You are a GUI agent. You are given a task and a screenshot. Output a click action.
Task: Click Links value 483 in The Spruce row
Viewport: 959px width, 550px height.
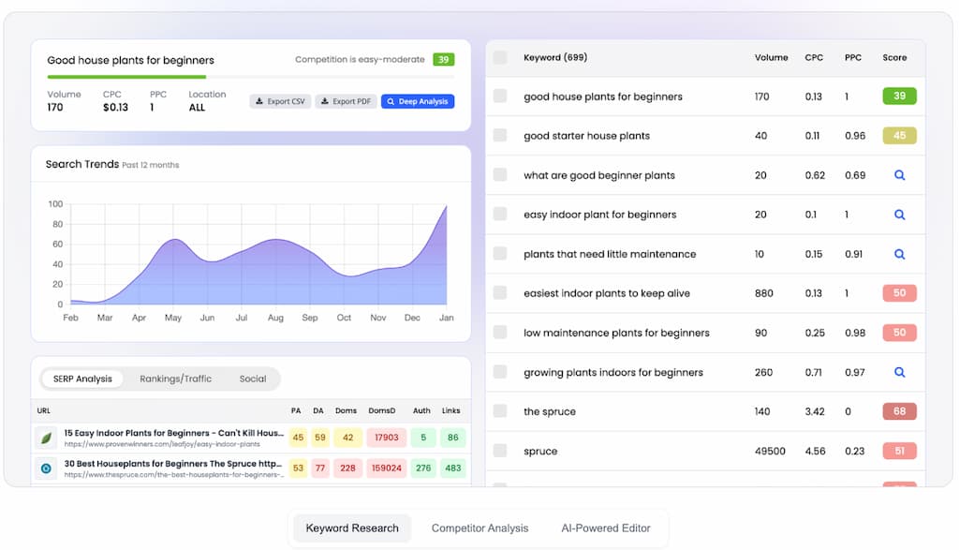(453, 468)
